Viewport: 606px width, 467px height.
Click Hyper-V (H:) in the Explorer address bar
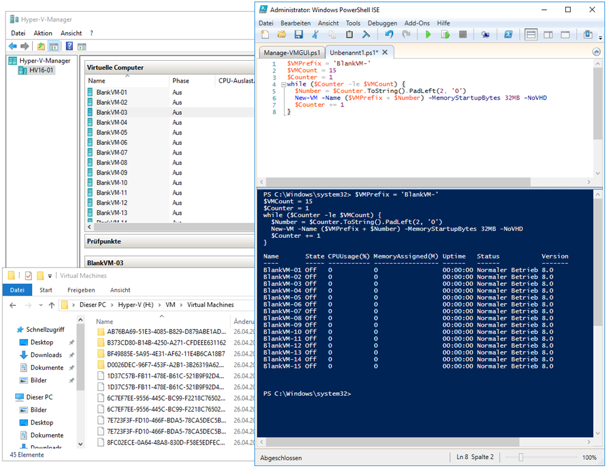click(136, 305)
